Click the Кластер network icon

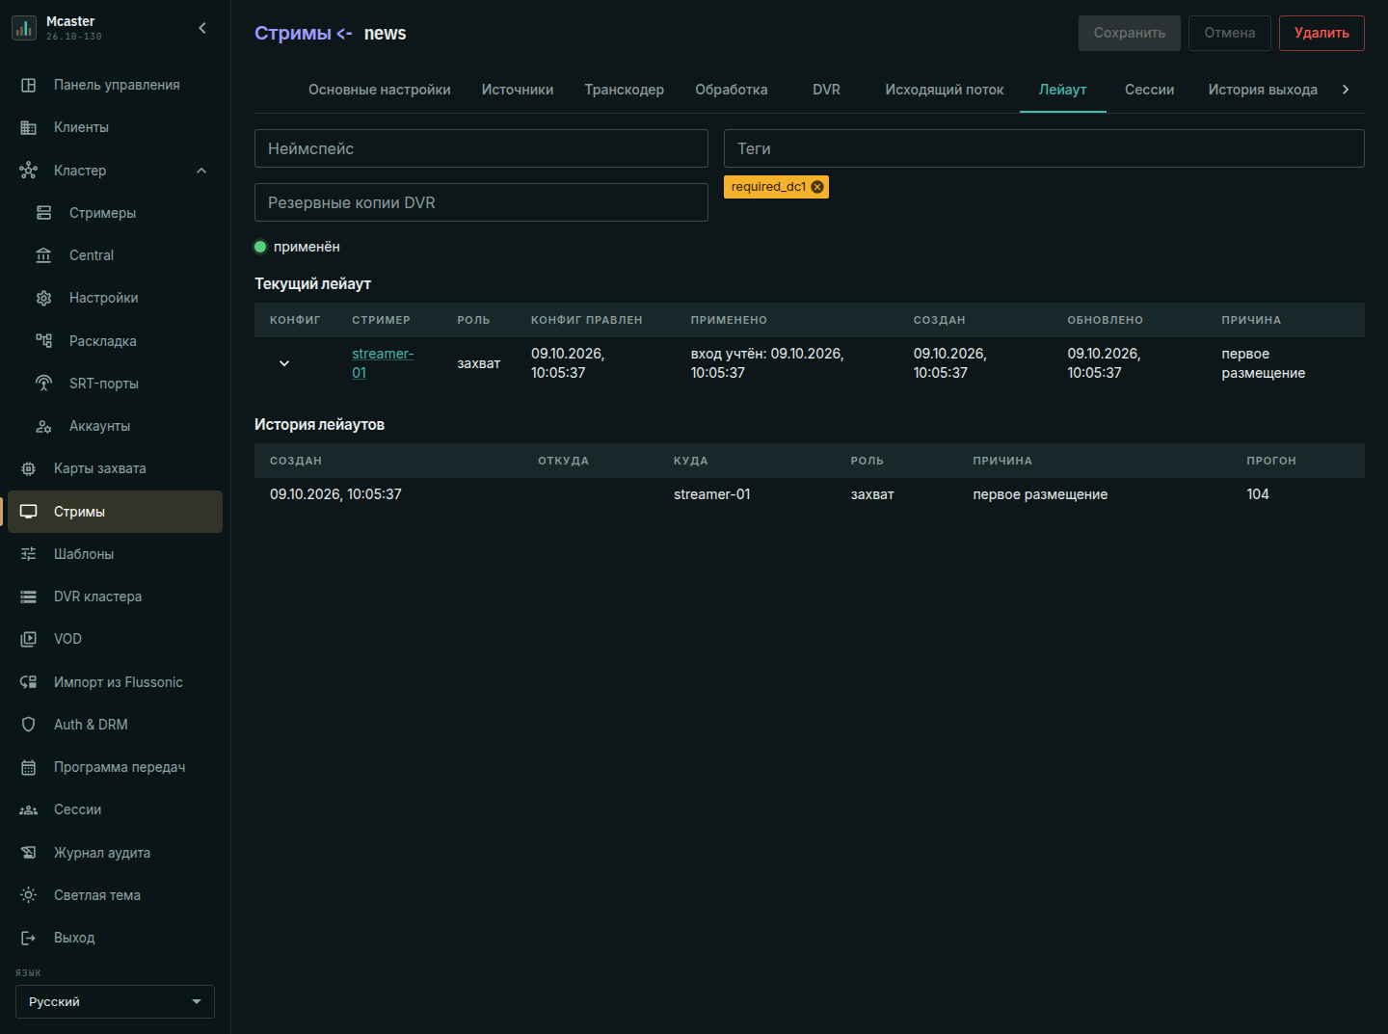point(29,171)
